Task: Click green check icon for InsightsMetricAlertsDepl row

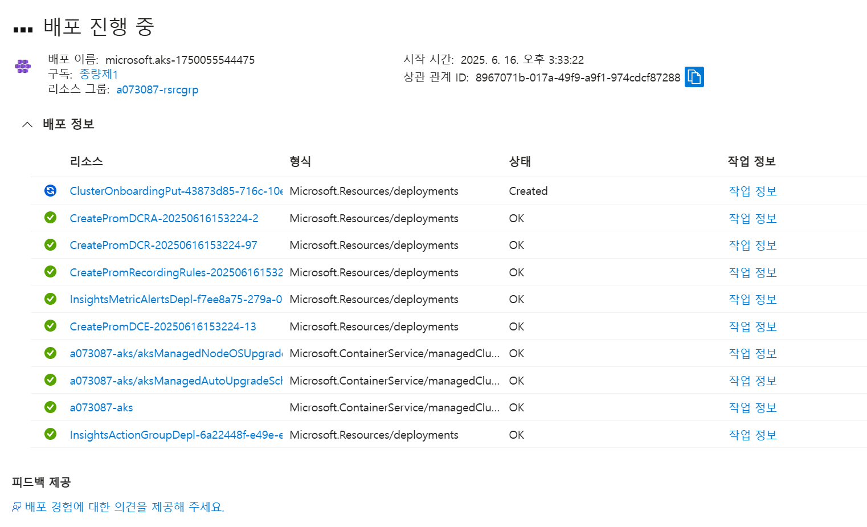Action: [x=51, y=299]
